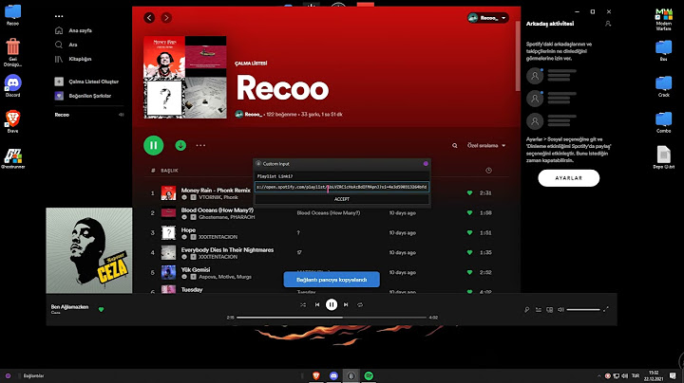Viewport: 684px width, 383px height.
Task: Click the Brave icon in the taskbar
Action: (x=316, y=375)
